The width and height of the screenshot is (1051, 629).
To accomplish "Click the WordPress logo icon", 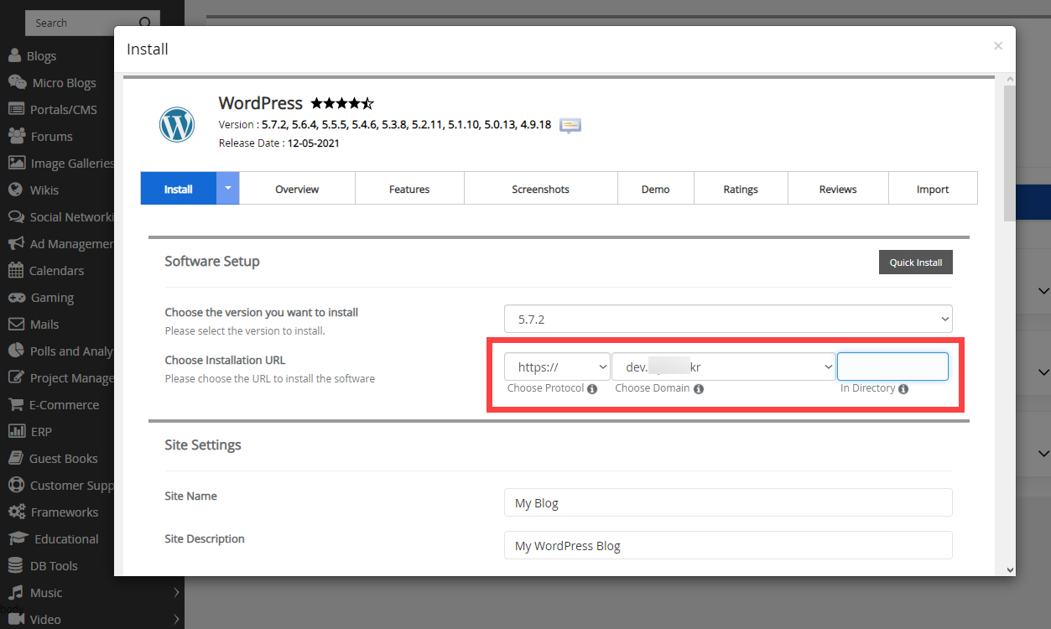I will [x=177, y=124].
